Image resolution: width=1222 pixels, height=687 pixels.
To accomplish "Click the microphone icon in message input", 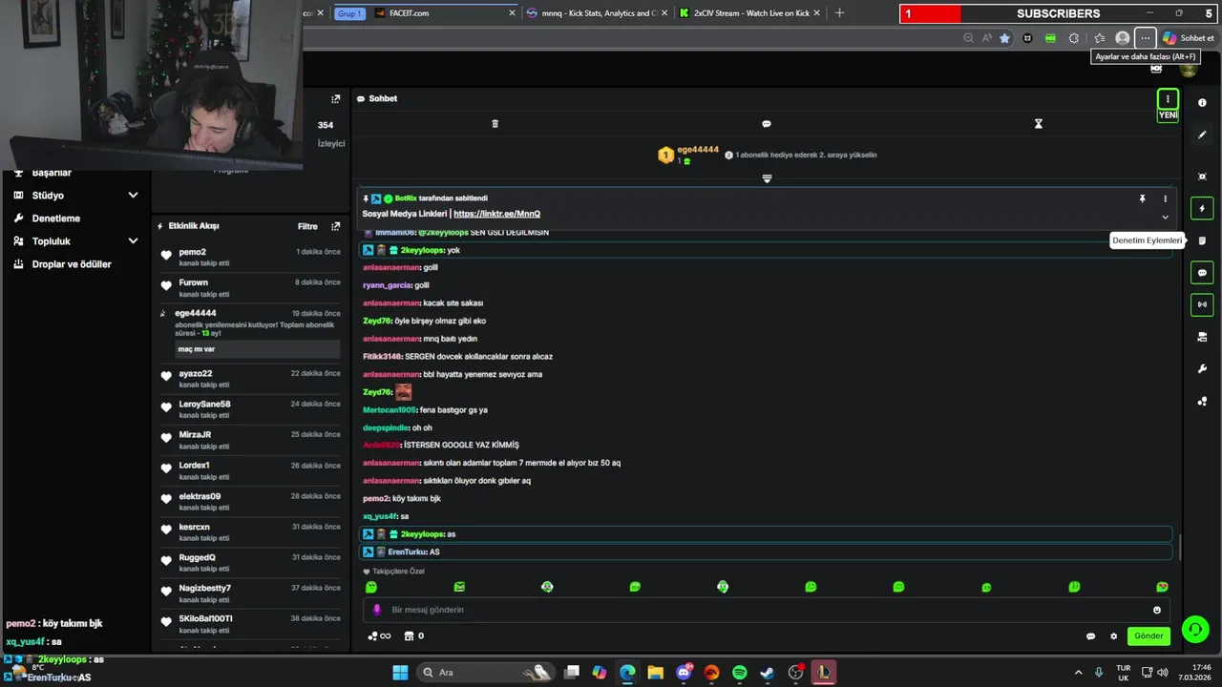I will [377, 610].
